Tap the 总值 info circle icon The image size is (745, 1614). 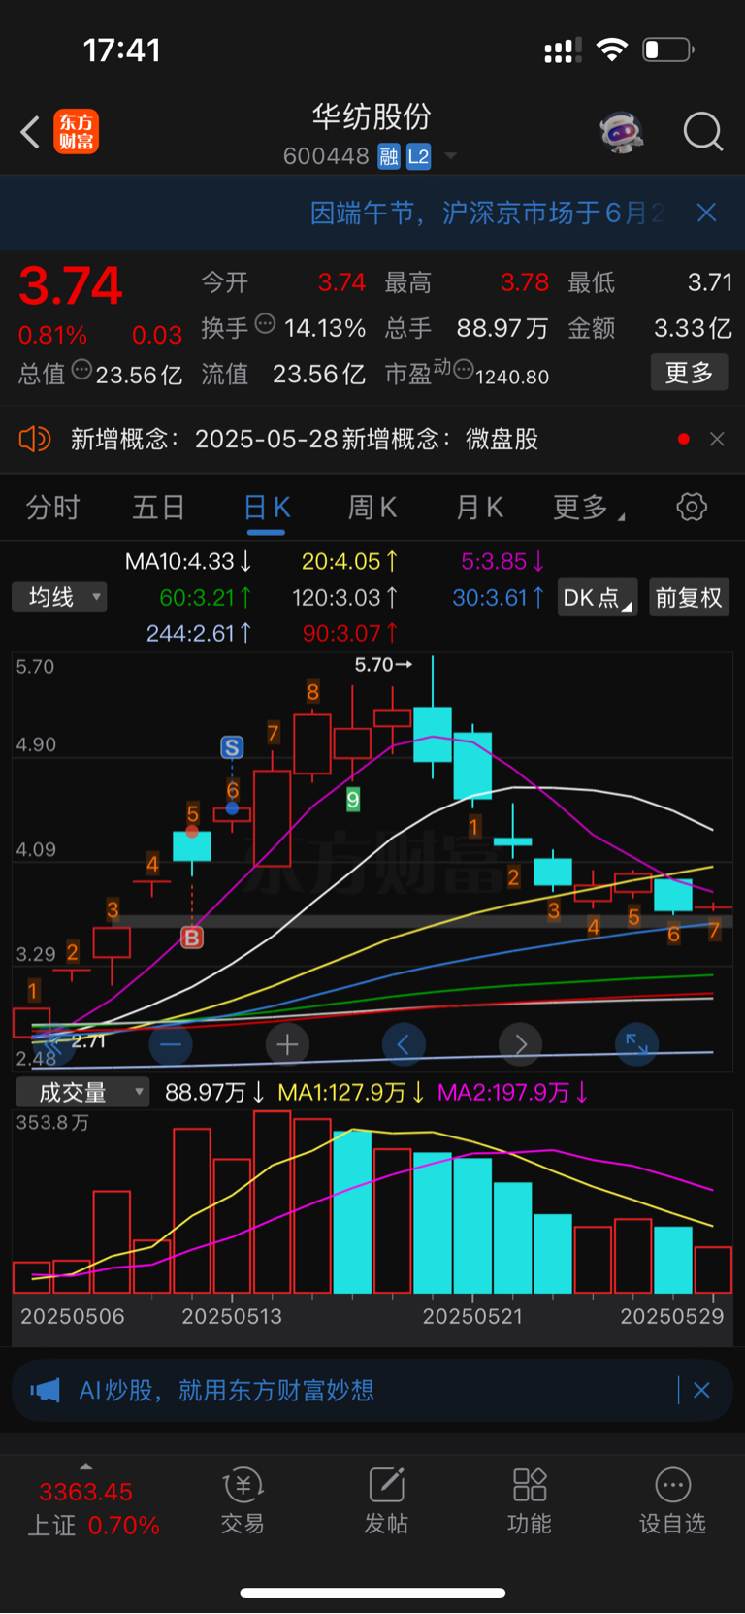coord(82,371)
